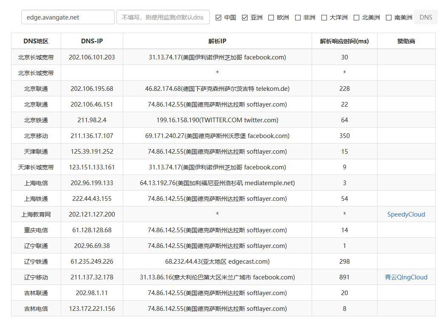Image resolution: width=442 pixels, height=324 pixels.
Task: Click the 赞助商 column header
Action: (x=406, y=41)
